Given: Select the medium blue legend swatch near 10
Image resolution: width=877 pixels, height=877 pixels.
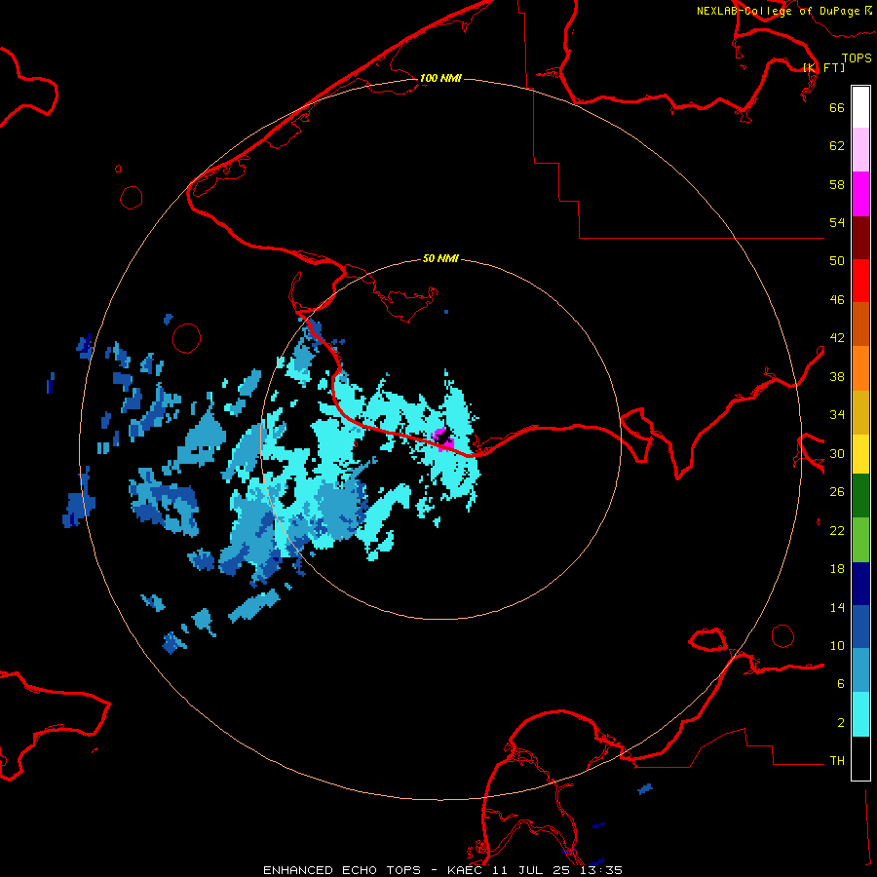Looking at the screenshot, I should click(860, 627).
